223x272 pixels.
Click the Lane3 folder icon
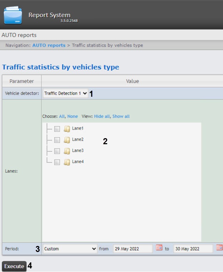click(67, 151)
